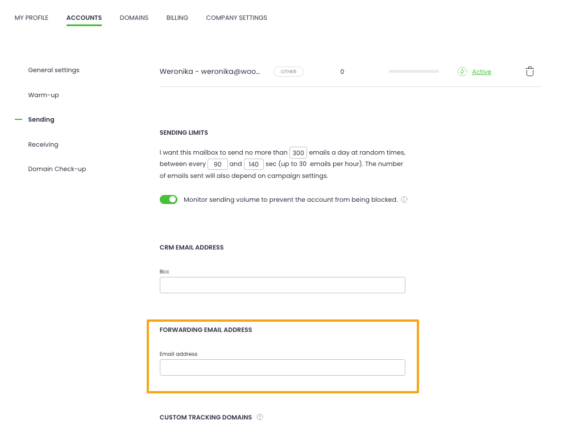Open Domain Check-up in sidebar

[57, 169]
